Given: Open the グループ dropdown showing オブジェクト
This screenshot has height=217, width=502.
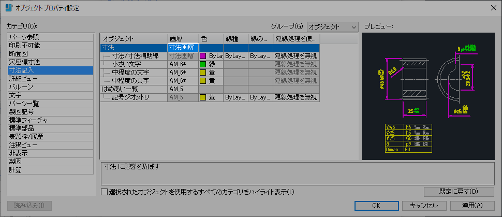Looking at the screenshot, I should 332,27.
